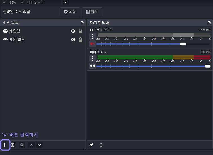Mute 마이크/Aux using the speaker icon
This screenshot has height=155, width=213.
click(x=93, y=66)
